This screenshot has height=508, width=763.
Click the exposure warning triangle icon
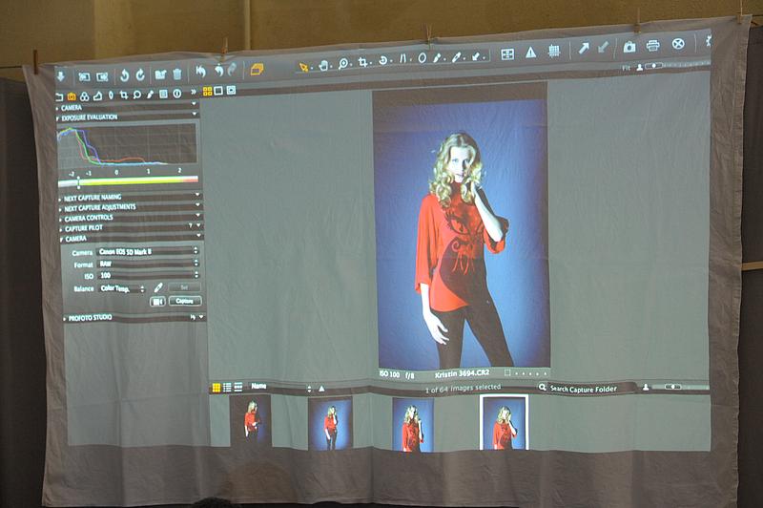tap(530, 52)
